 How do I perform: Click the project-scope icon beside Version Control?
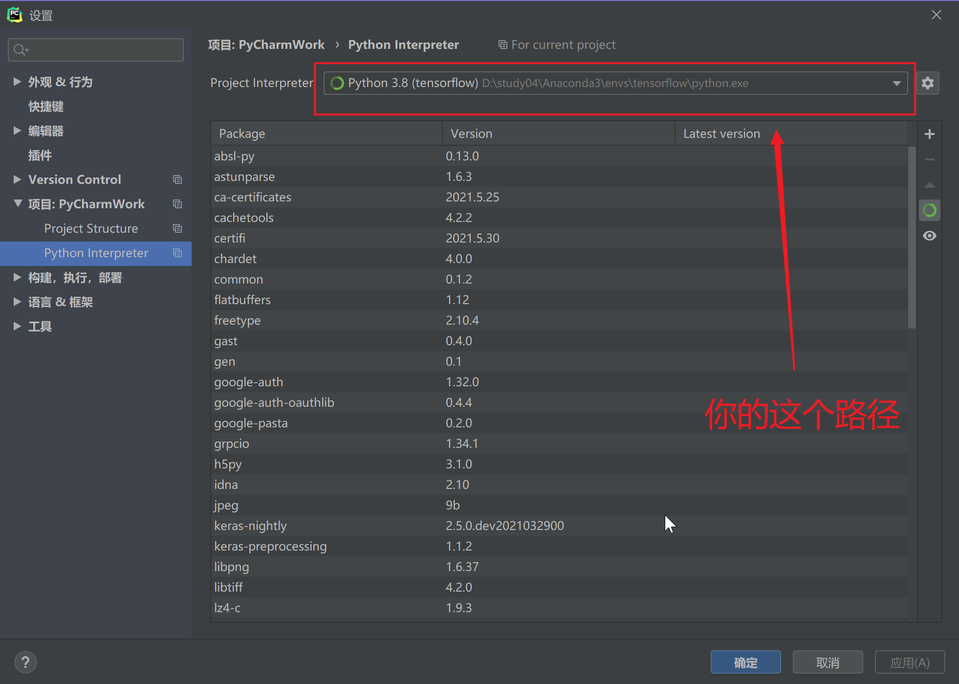177,179
